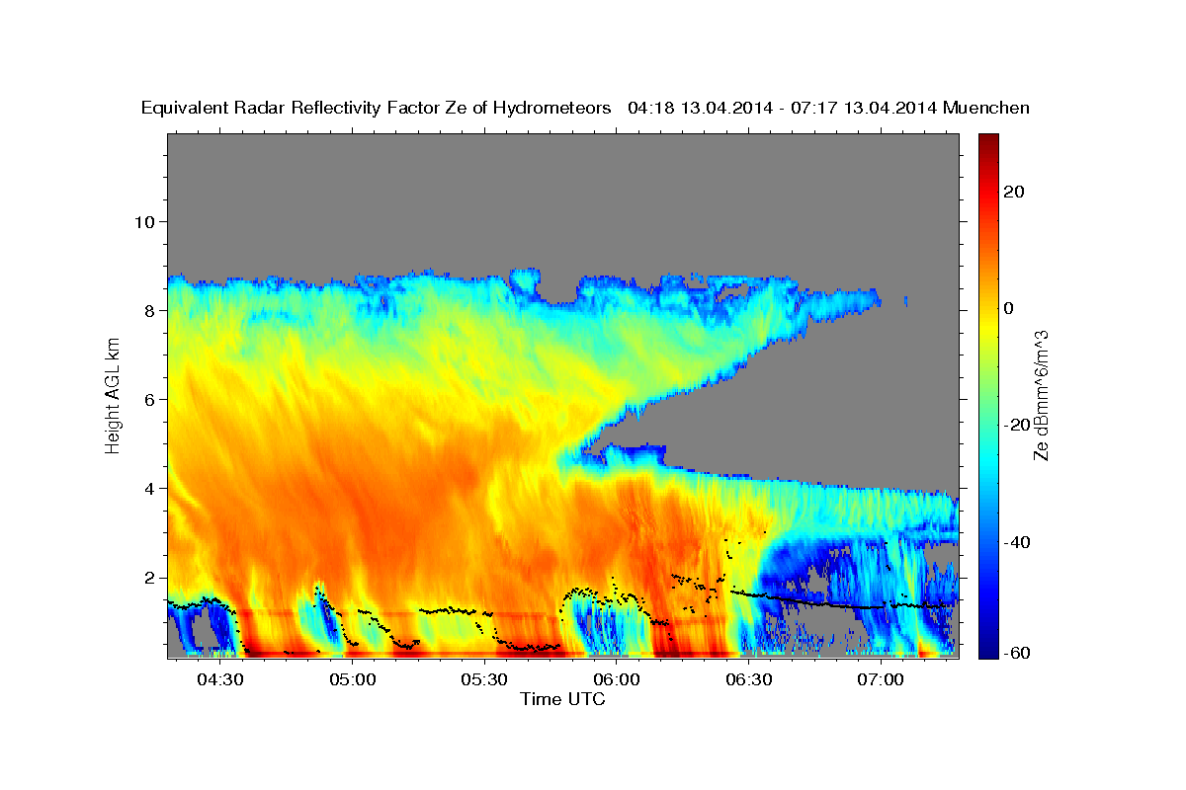Click the date range text '04:18 13.04.2014 - 07:17 13.04.2014 Muenchen'
Screen dimensions: 1186x790
[829, 109]
